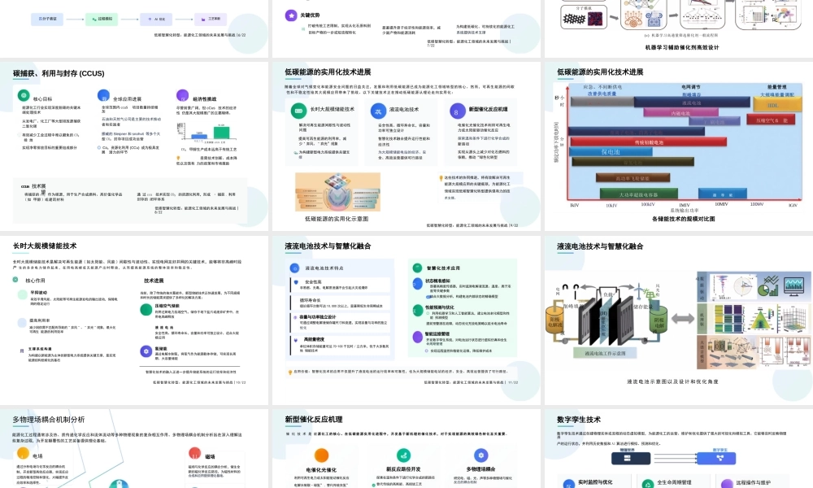Select the blue 数字孪生 block
The width and height of the screenshot is (813, 488).
716,459
